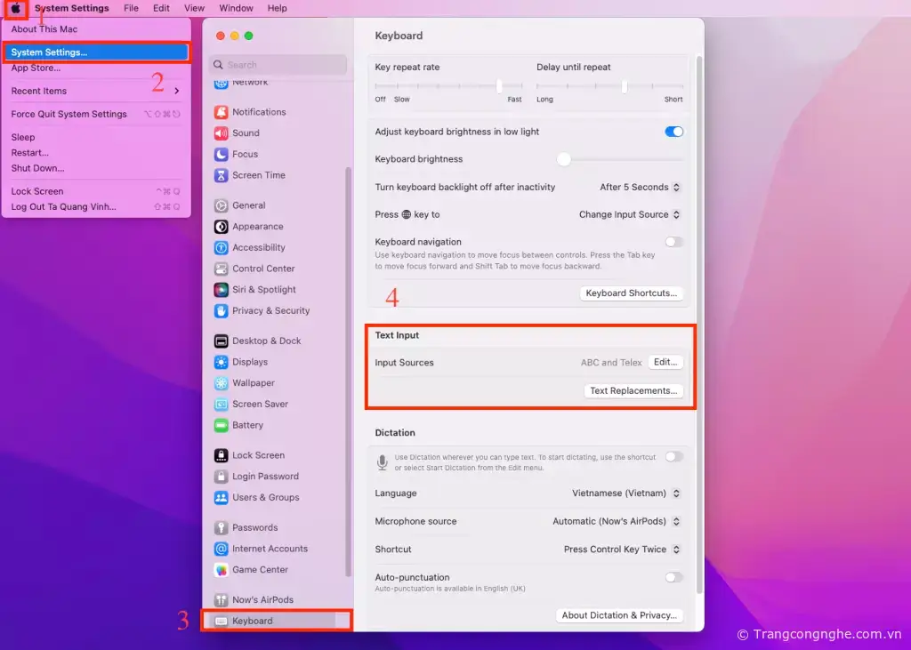Enable the Keyboard navigation toggle
The width and height of the screenshot is (911, 650).
pyautogui.click(x=673, y=242)
